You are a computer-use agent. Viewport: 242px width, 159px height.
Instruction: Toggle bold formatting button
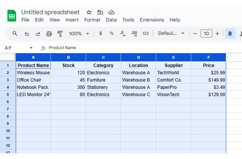[230, 34]
